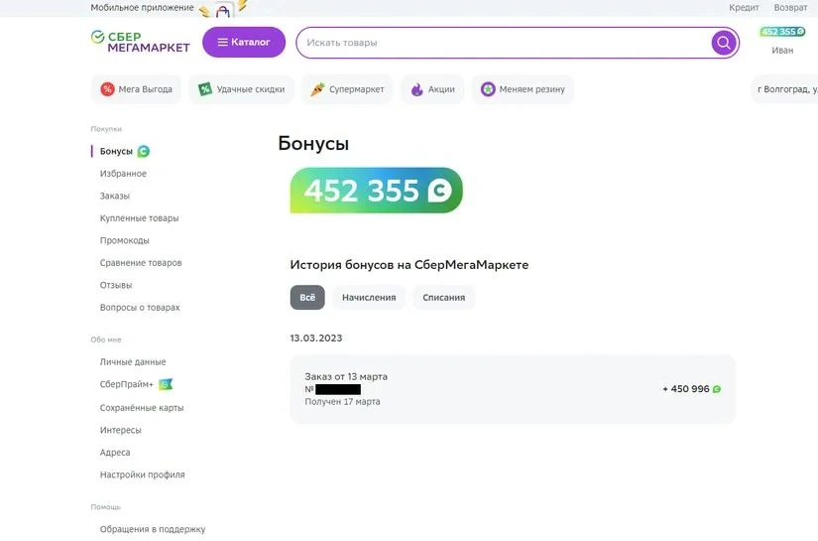Open Интересы in the sidebar
Image resolution: width=818 pixels, height=541 pixels.
pos(121,430)
